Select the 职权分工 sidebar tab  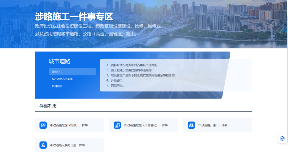72,72
